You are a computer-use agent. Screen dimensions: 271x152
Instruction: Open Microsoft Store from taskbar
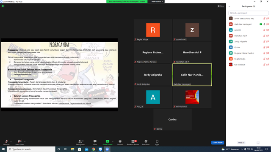[80, 149]
